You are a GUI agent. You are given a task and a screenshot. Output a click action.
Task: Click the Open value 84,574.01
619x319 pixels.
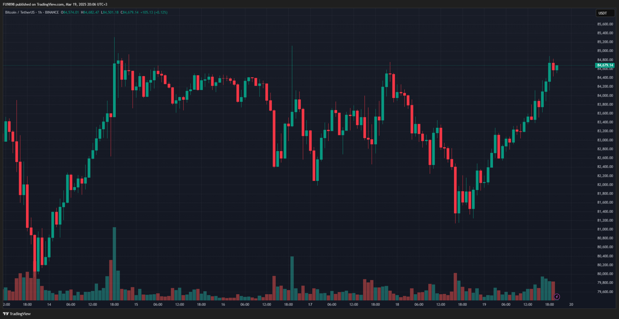click(x=71, y=12)
